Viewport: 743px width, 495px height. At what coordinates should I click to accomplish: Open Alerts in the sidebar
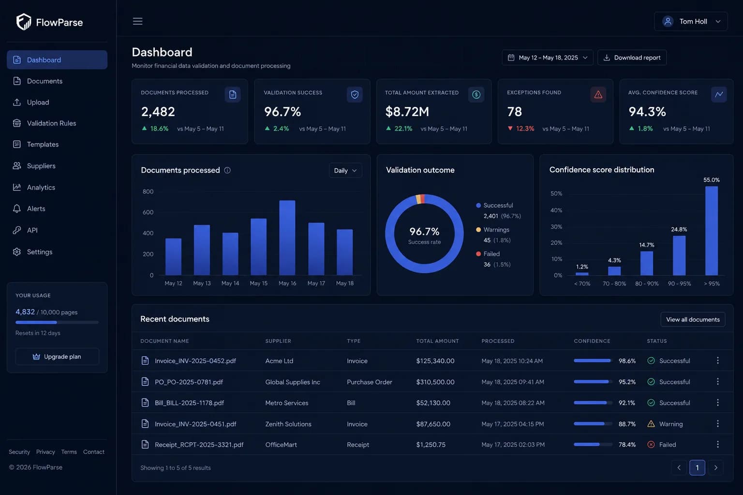tap(57, 209)
